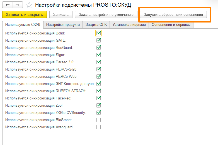Toggle the Parsec 3.0 synchronization checkbox
This screenshot has height=145, width=218.
[99, 62]
